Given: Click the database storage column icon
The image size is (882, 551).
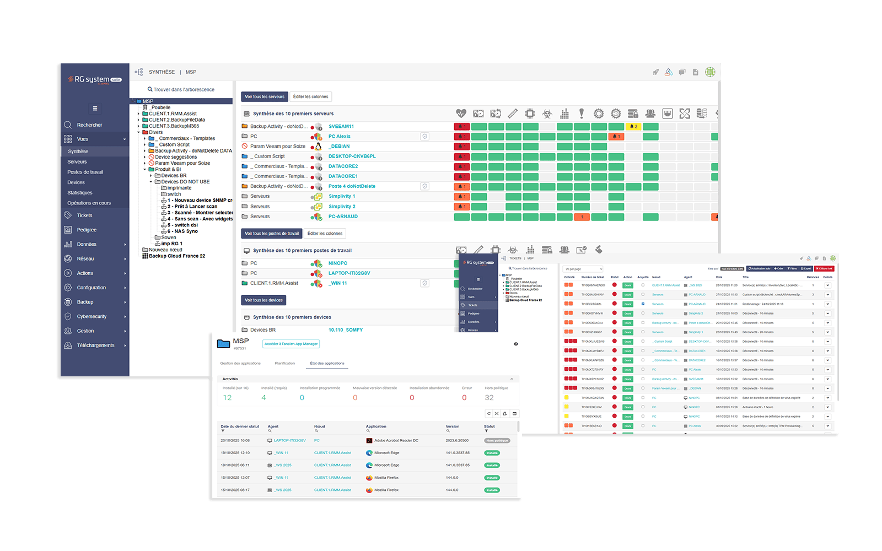Looking at the screenshot, I should click(701, 113).
